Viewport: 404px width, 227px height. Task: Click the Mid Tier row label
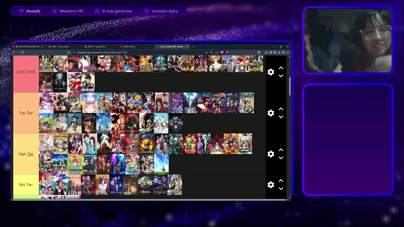point(26,185)
